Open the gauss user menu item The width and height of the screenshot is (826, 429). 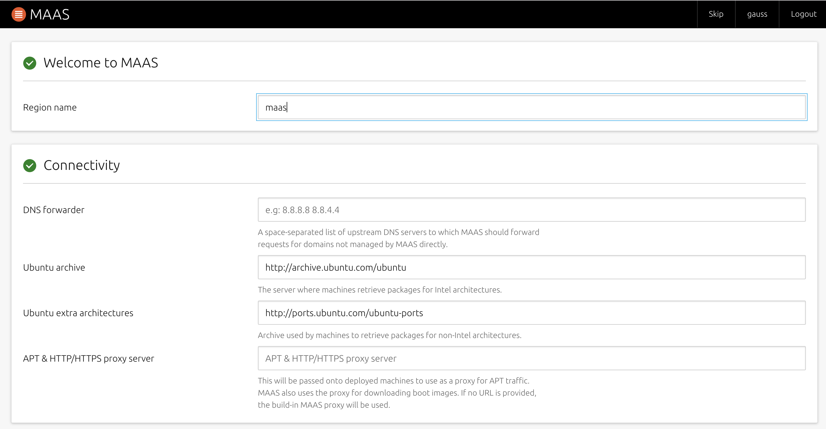pos(757,14)
